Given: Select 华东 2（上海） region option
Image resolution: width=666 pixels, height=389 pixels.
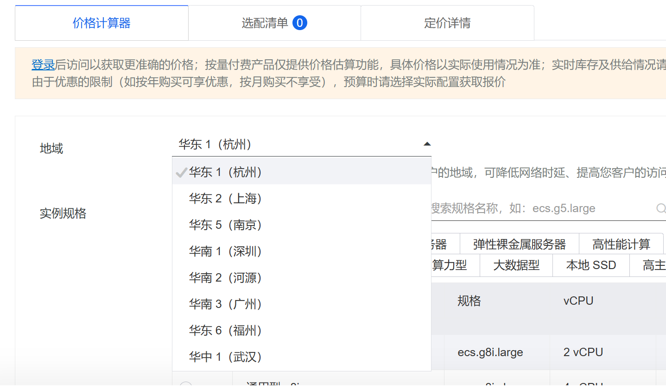Looking at the screenshot, I should pos(302,199).
